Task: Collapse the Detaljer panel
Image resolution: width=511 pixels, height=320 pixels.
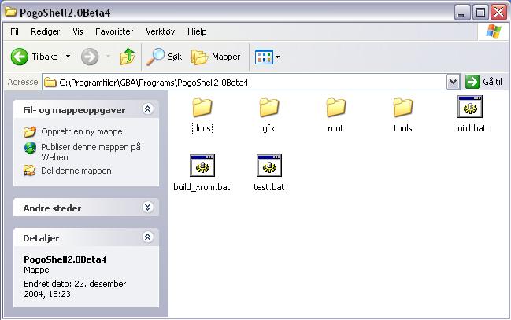Action: tap(147, 237)
